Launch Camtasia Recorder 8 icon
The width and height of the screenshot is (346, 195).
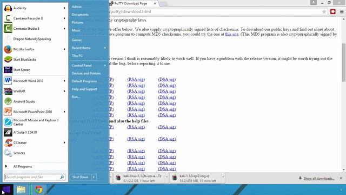point(8,18)
